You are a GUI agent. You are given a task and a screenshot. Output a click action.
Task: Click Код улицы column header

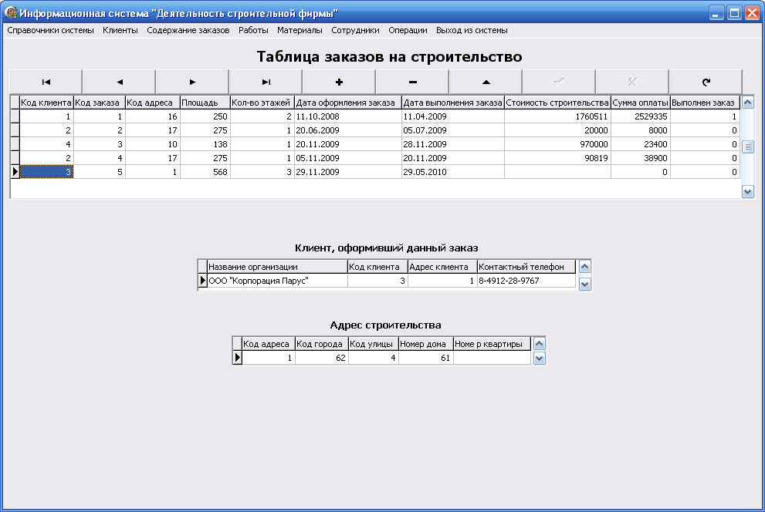point(373,344)
